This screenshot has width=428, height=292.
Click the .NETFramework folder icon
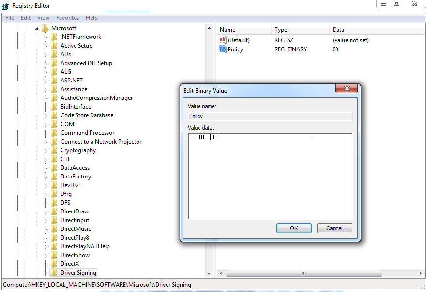pyautogui.click(x=54, y=37)
